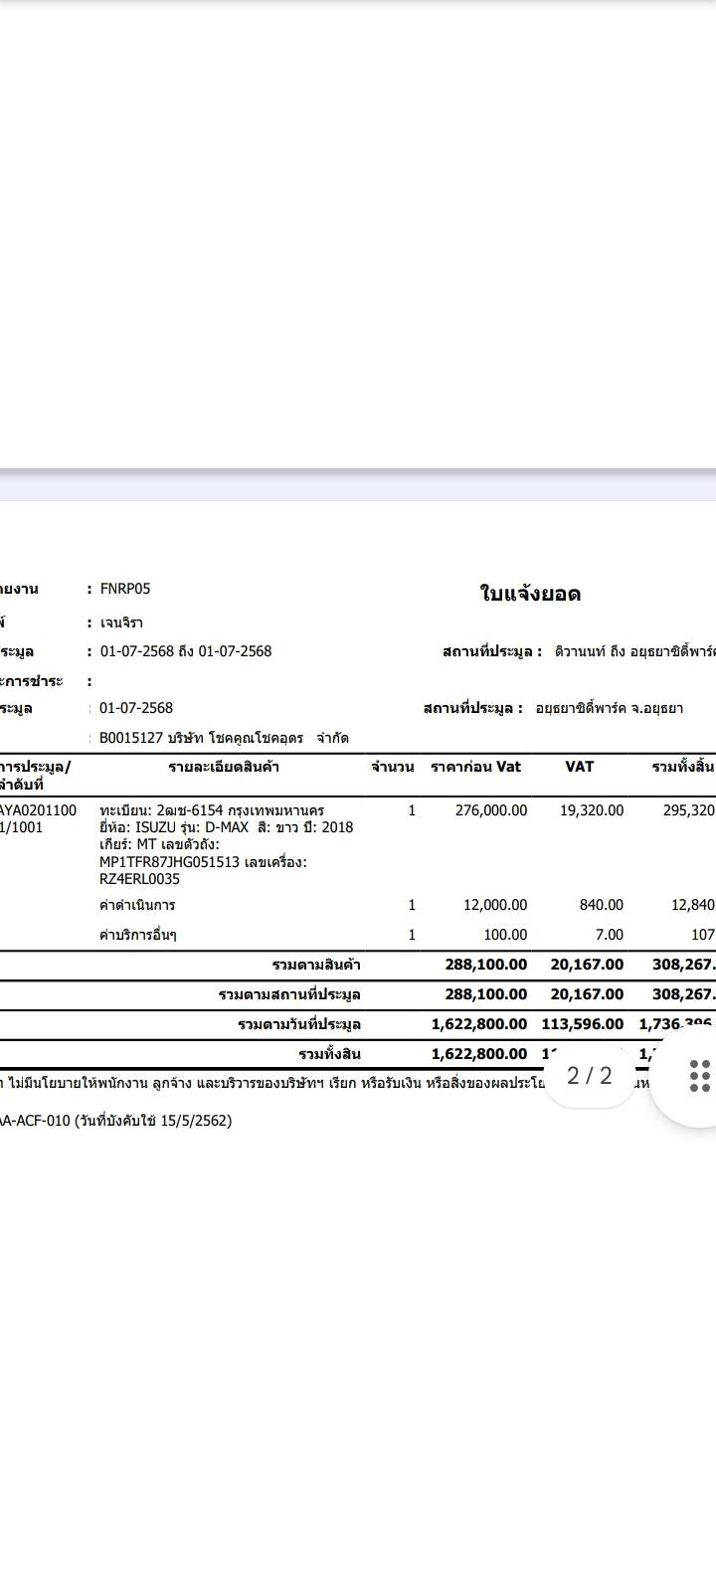This screenshot has height=1595, width=716.
Task: Select location อยุธยาซิตี้พาร์ค จ.อยุธยา
Action: [x=610, y=708]
